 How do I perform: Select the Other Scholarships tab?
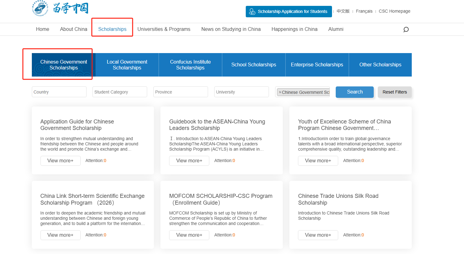[x=380, y=65]
